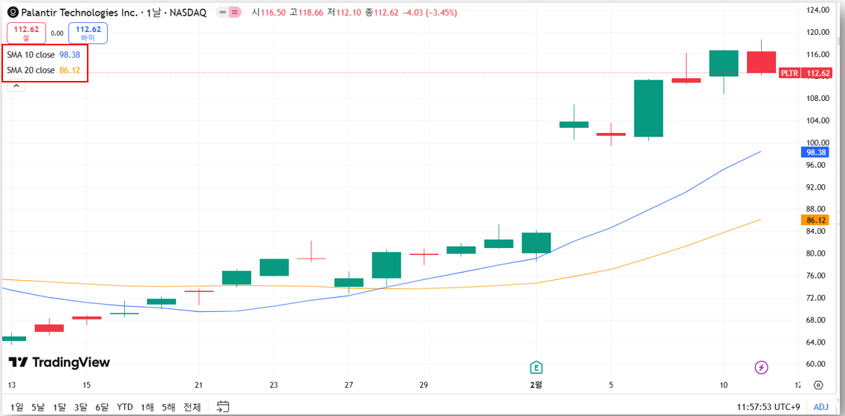Click the orange SMA 20 line
Viewport: 845px width, 416px height.
click(x=647, y=258)
